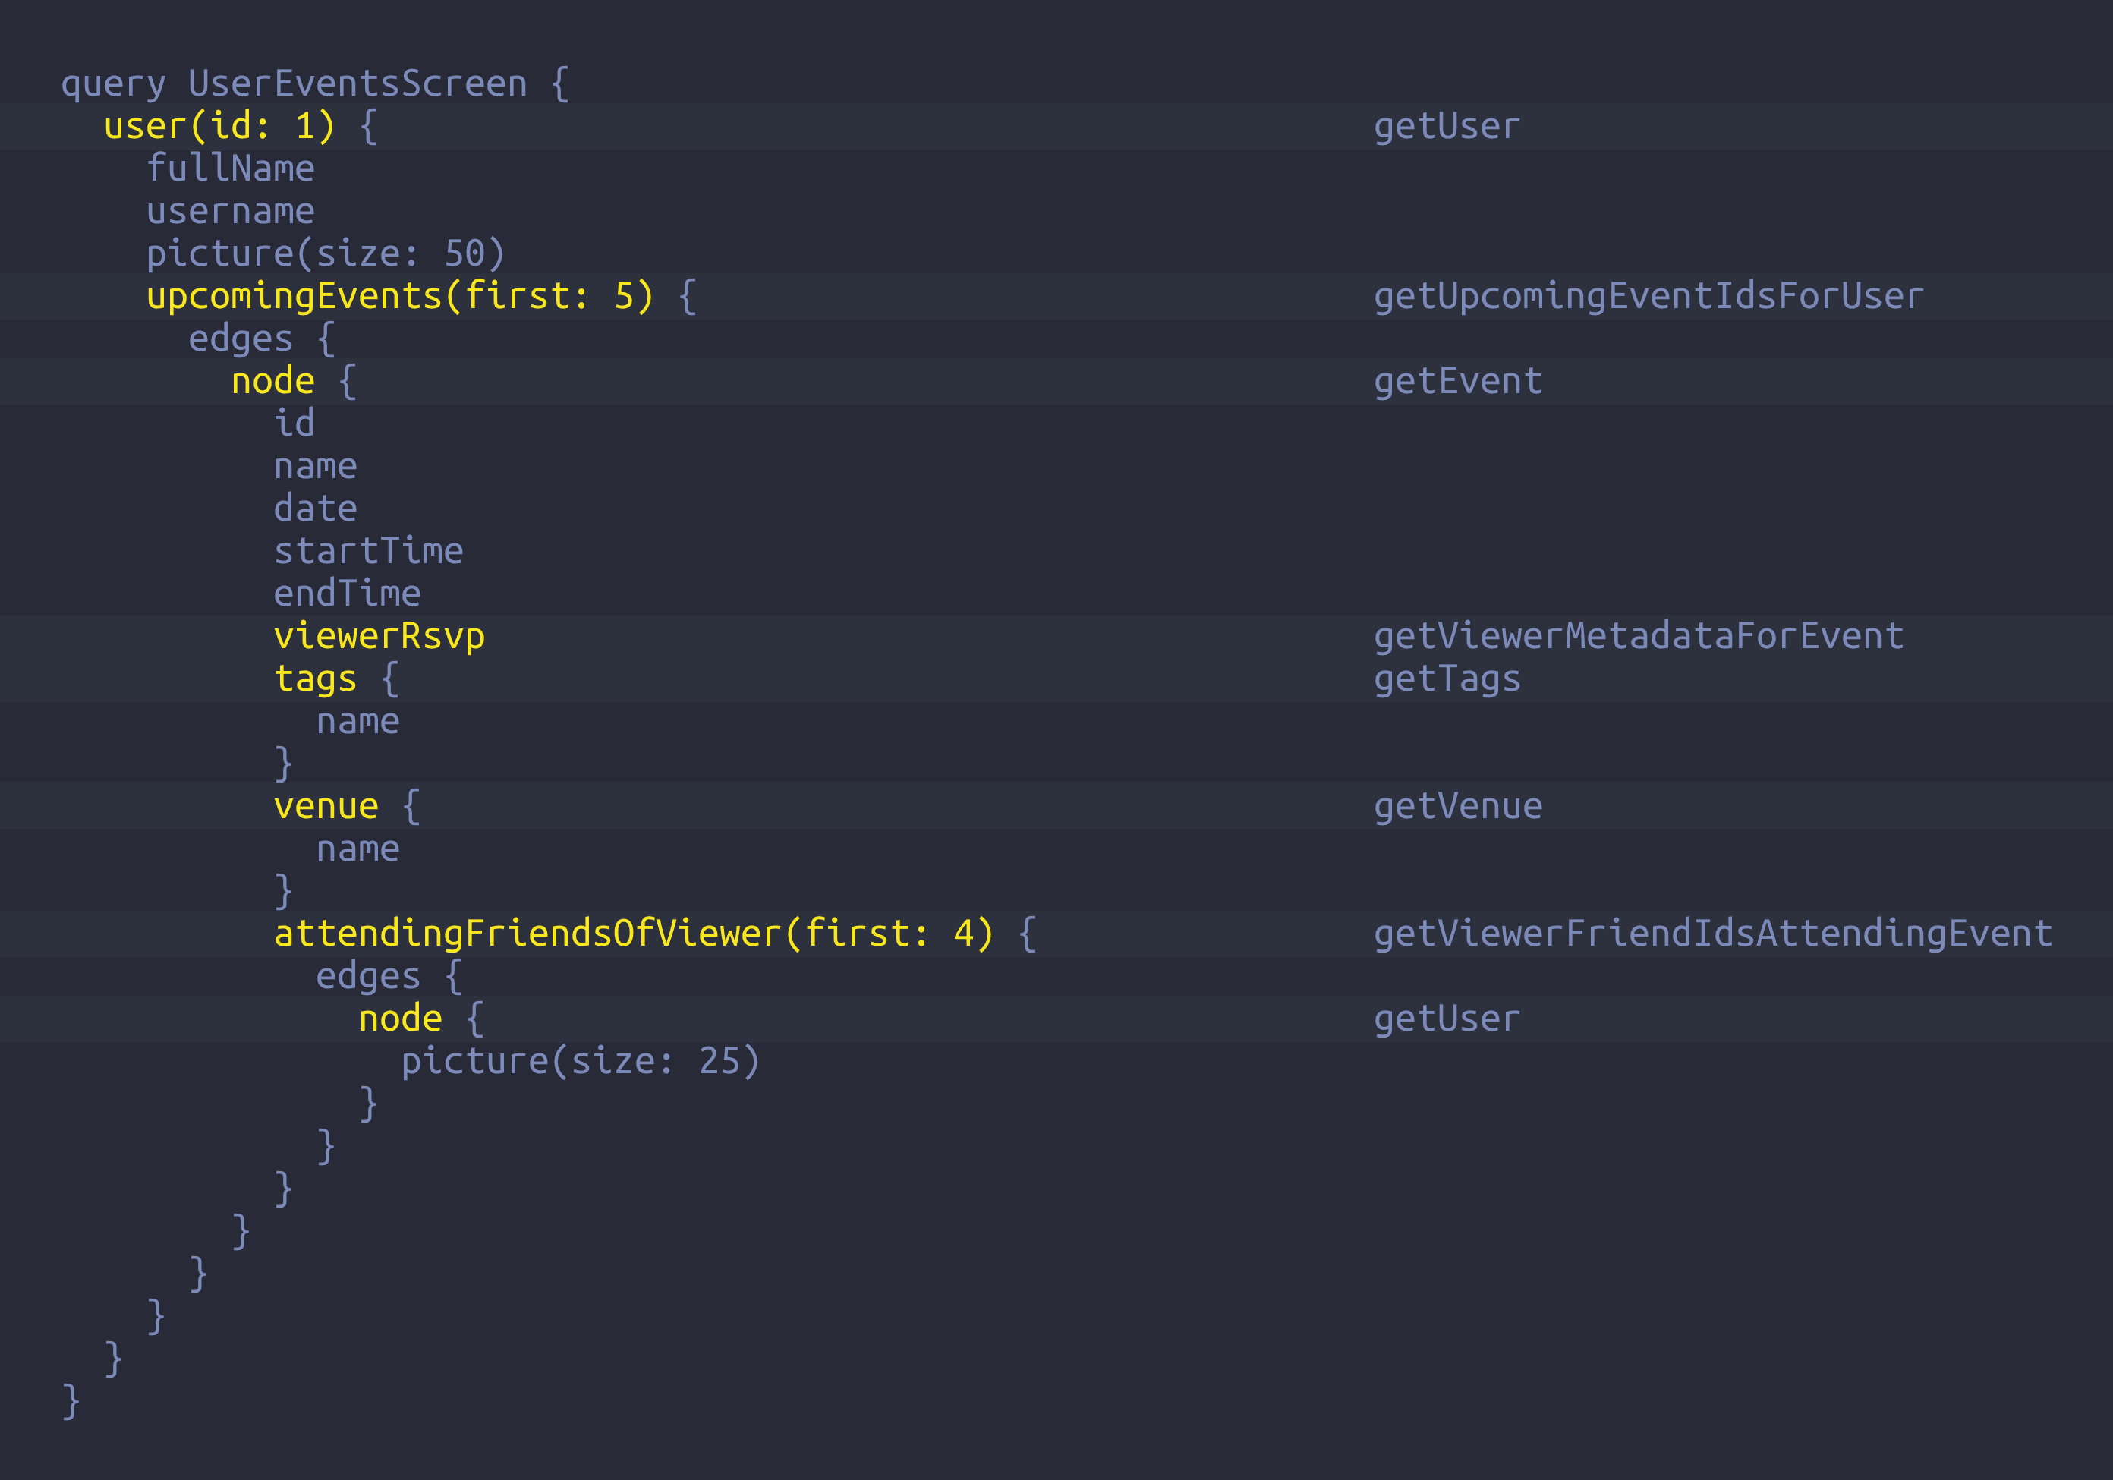Click getViewerFriendIdsAttendingEvent resolver label
2113x1480 pixels.
pos(1711,934)
